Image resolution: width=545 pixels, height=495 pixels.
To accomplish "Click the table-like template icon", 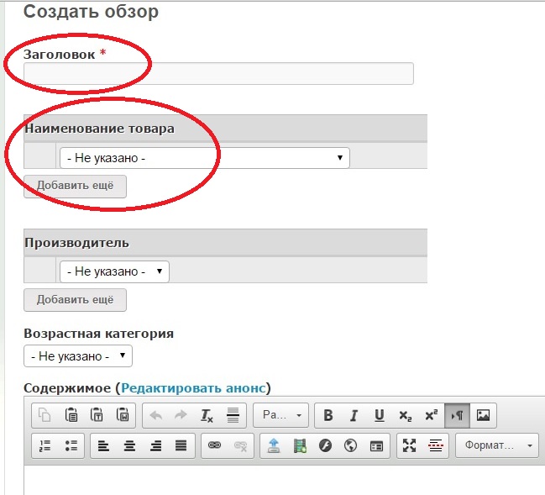I will [x=376, y=445].
